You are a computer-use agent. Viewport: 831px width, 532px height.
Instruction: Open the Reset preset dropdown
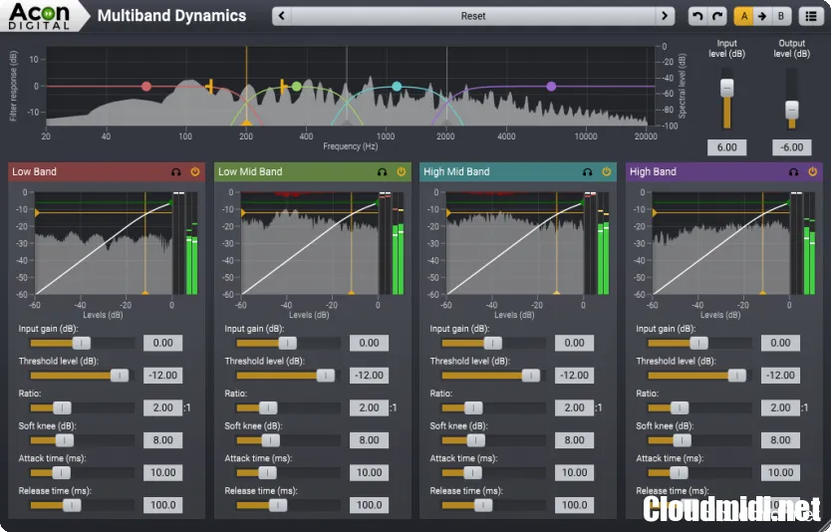pos(473,16)
